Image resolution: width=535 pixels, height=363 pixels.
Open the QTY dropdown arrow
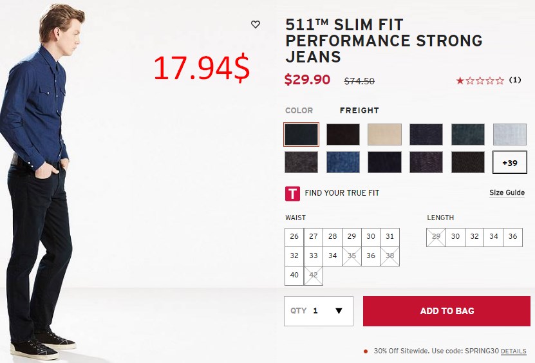[339, 310]
